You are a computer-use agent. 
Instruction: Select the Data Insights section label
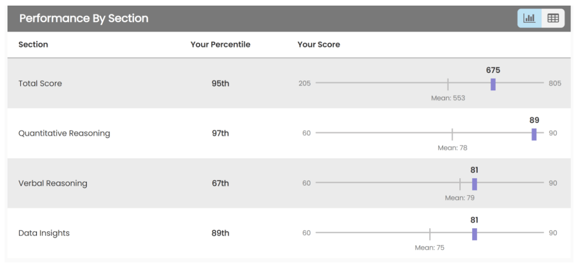(44, 233)
